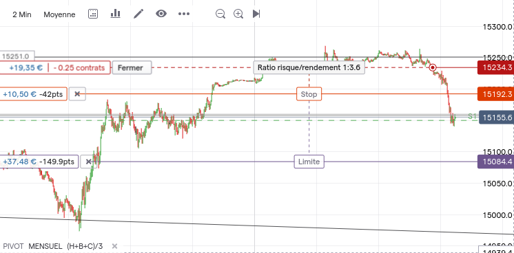The image size is (514, 253).
Task: Cancel the limit order with its X
Action: pos(88,162)
